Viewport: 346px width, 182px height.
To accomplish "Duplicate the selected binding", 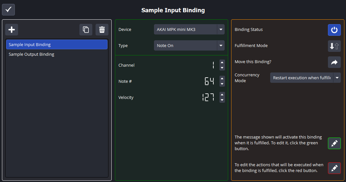I will point(86,30).
